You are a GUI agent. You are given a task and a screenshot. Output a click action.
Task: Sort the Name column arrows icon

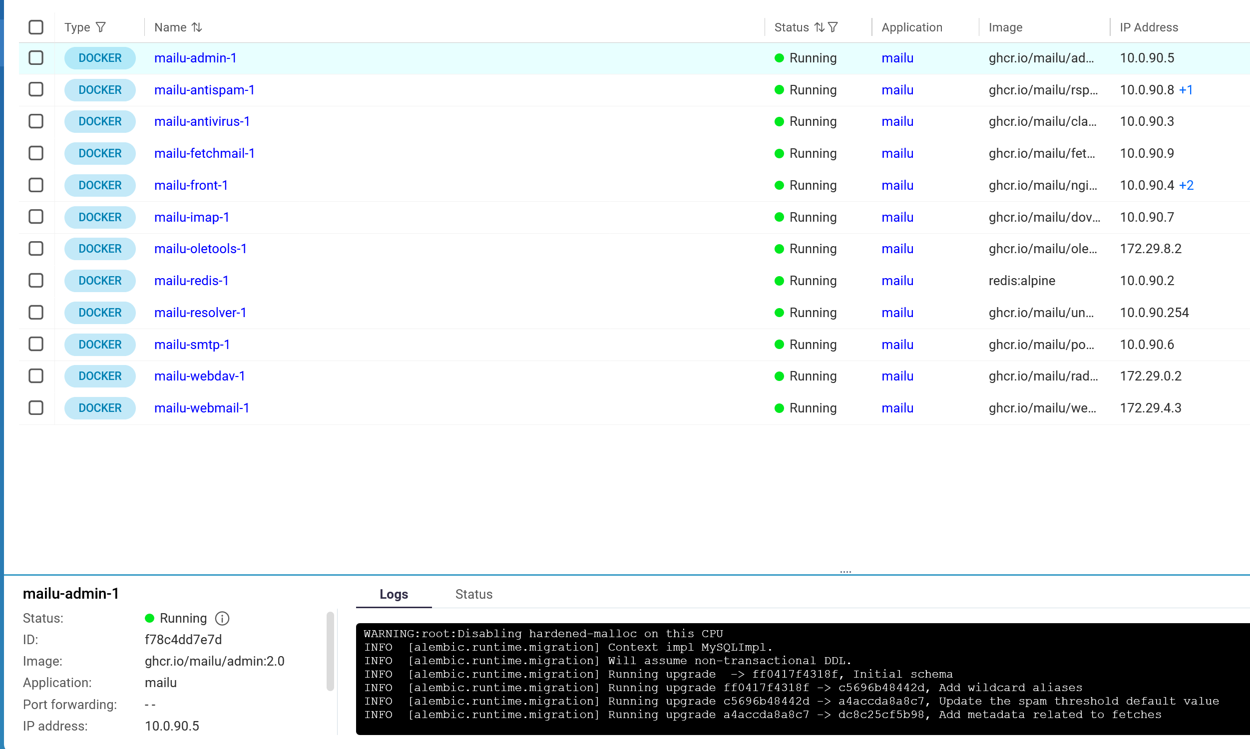pyautogui.click(x=197, y=27)
